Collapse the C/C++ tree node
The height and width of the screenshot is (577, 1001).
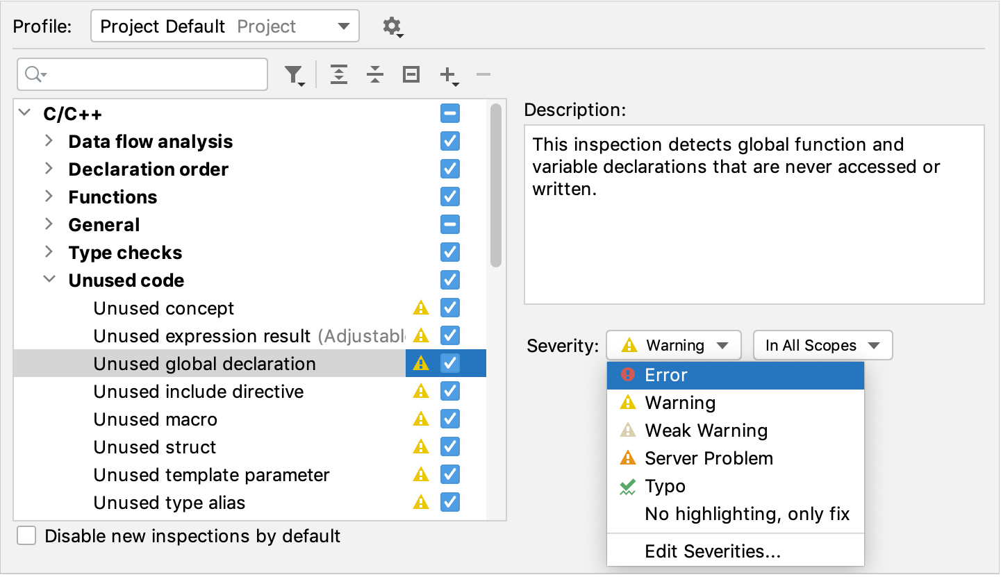click(x=25, y=112)
